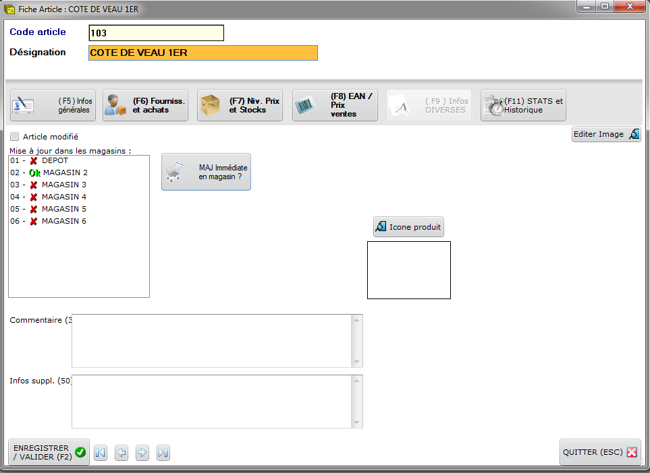This screenshot has width=650, height=473.
Task: Jump to the last record navigation icon
Action: [x=163, y=453]
